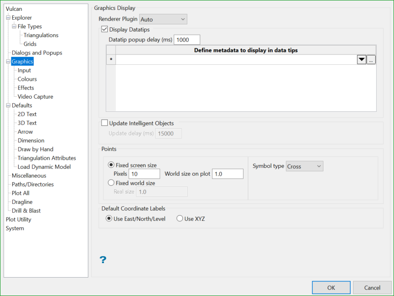Choose the Use XYZ coordinate option
This screenshot has height=296, width=394.
[x=180, y=218]
